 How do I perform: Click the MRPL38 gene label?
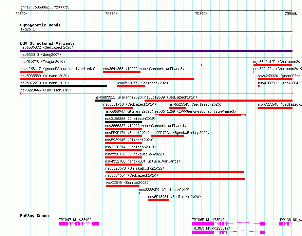[x=290, y=220]
